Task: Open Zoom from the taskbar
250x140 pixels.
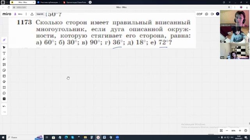Action: 117,137
